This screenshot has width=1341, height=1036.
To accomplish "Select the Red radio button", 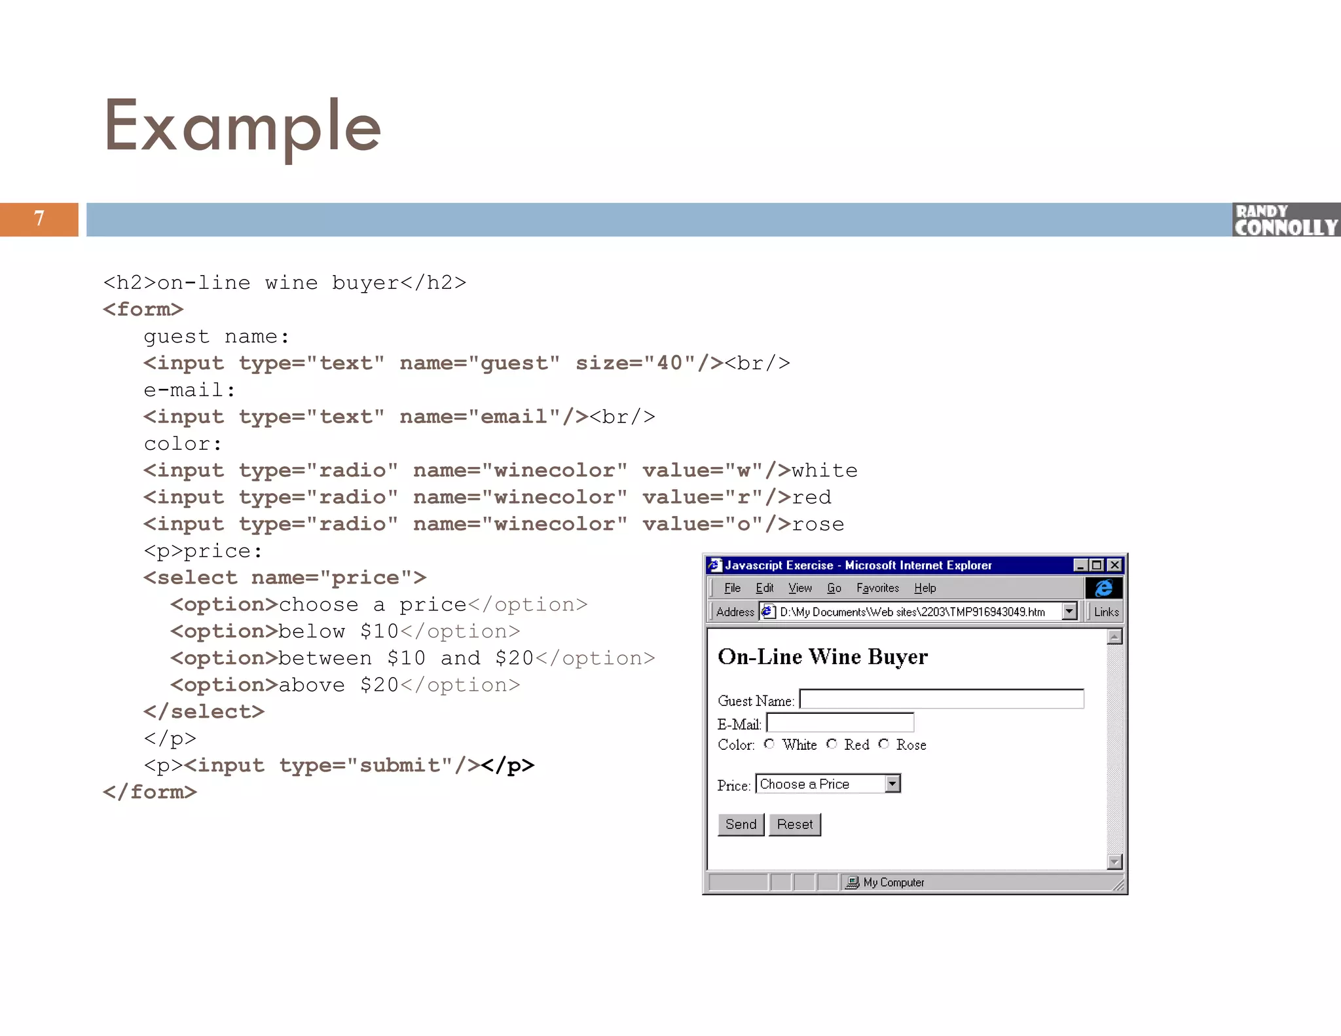I will [832, 744].
